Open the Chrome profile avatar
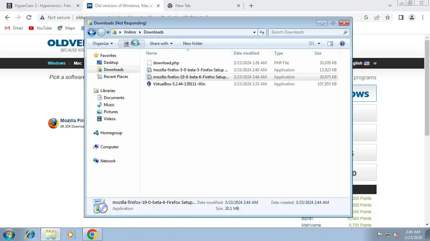Image resolution: width=430 pixels, height=241 pixels. (x=412, y=17)
